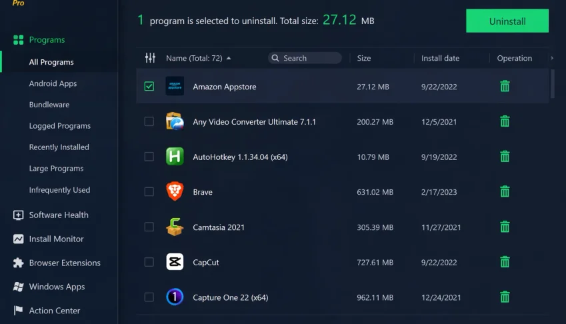Viewport: 566px width, 324px height.
Task: Click the Browser Extensions puzzle icon
Action: click(x=18, y=263)
